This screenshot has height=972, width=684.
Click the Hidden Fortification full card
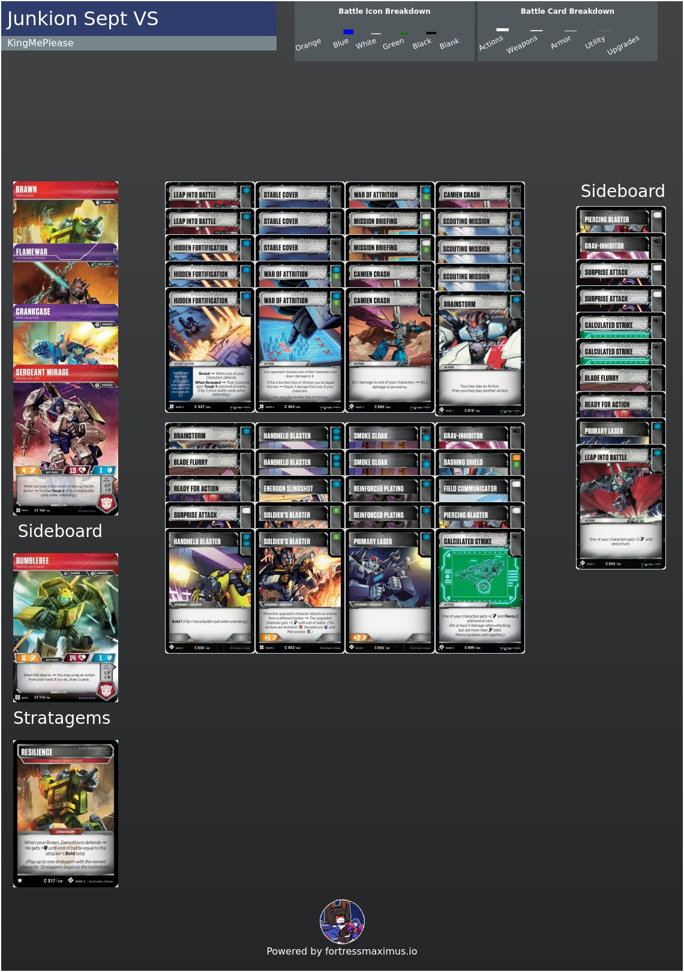[x=210, y=350]
